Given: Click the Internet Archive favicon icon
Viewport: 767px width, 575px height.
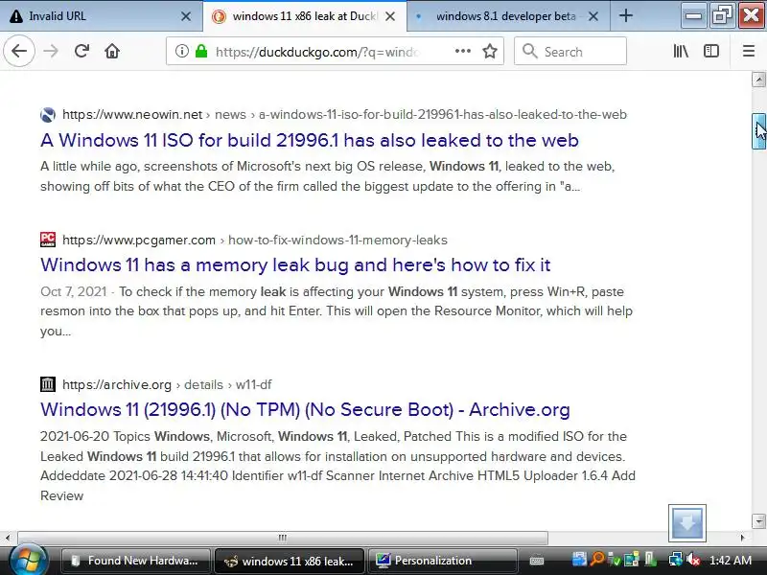Looking at the screenshot, I should pyautogui.click(x=47, y=384).
